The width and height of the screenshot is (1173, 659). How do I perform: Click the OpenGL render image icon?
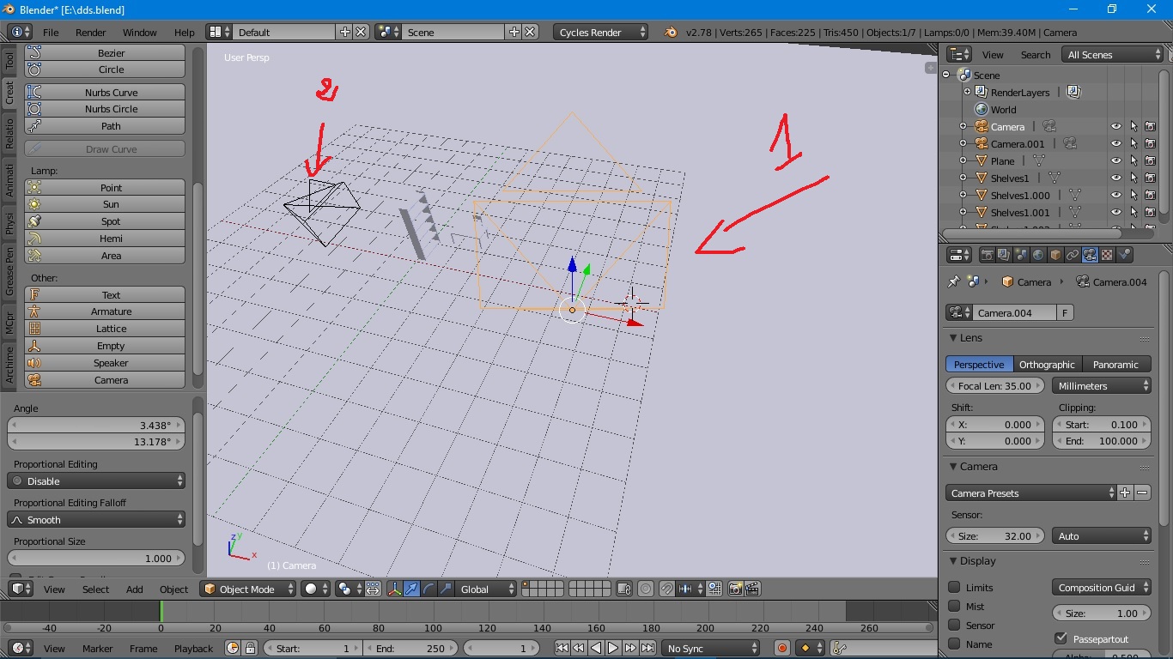[735, 589]
